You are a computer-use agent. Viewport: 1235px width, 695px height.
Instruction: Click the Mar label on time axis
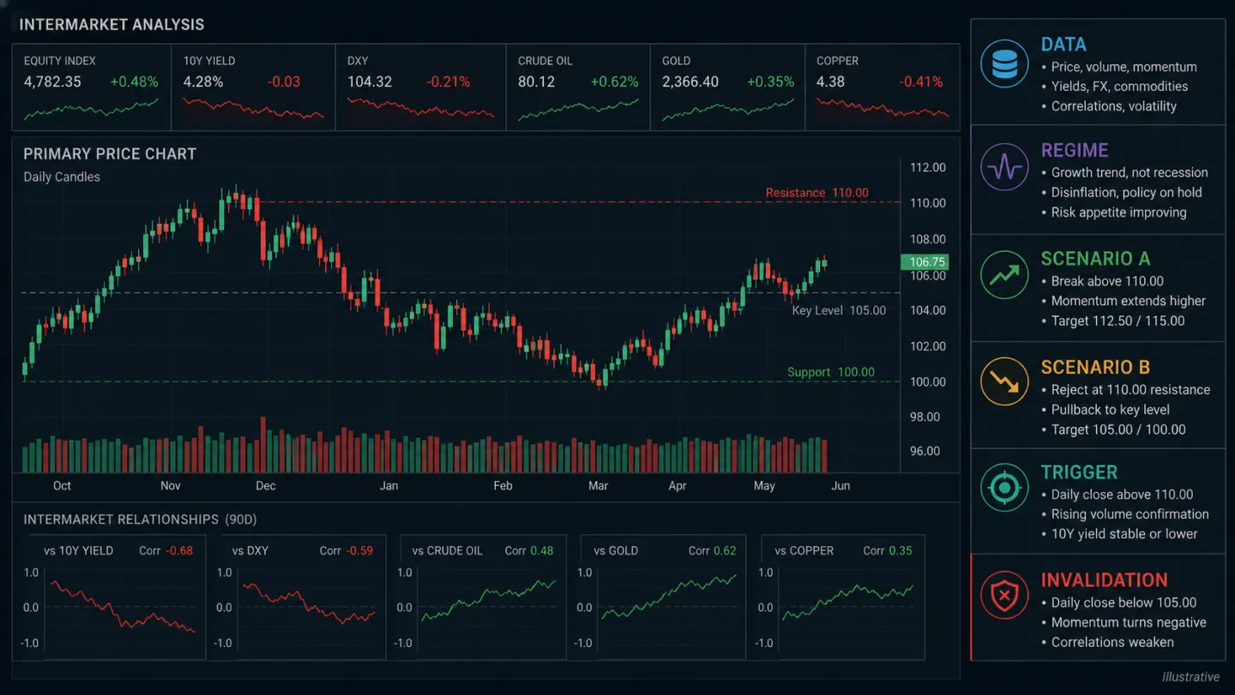tap(598, 485)
